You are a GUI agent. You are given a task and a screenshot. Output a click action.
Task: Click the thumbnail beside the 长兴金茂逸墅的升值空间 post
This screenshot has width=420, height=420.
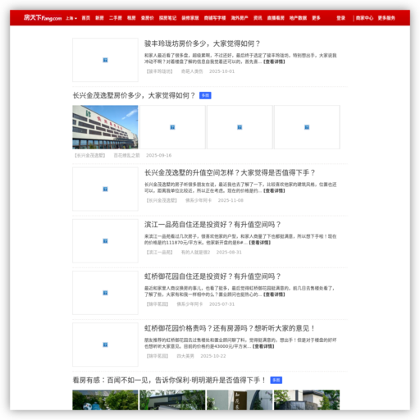105,189
